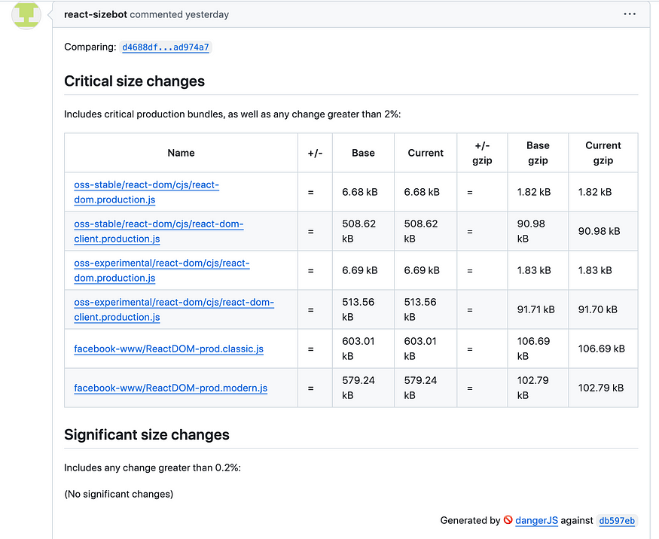Click the 'Name' column header

click(x=182, y=153)
